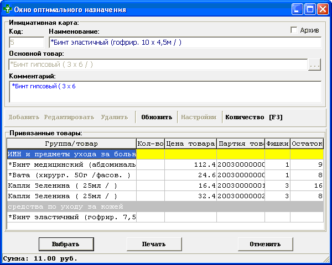
Task: Click the Наименование text field
Action: coord(185,43)
